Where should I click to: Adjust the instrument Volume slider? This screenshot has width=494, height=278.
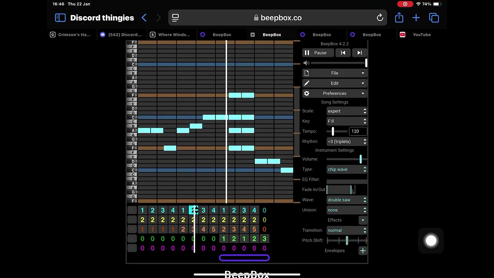(347, 159)
